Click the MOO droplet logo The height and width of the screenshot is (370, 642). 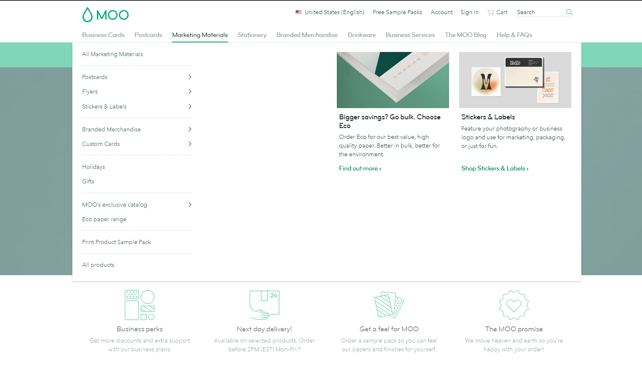88,15
